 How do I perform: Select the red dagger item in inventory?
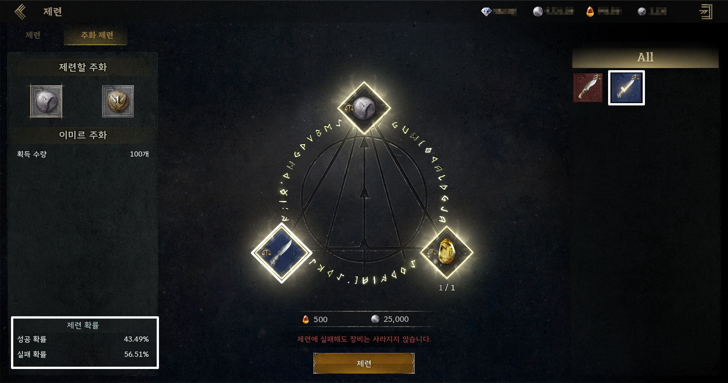point(588,88)
